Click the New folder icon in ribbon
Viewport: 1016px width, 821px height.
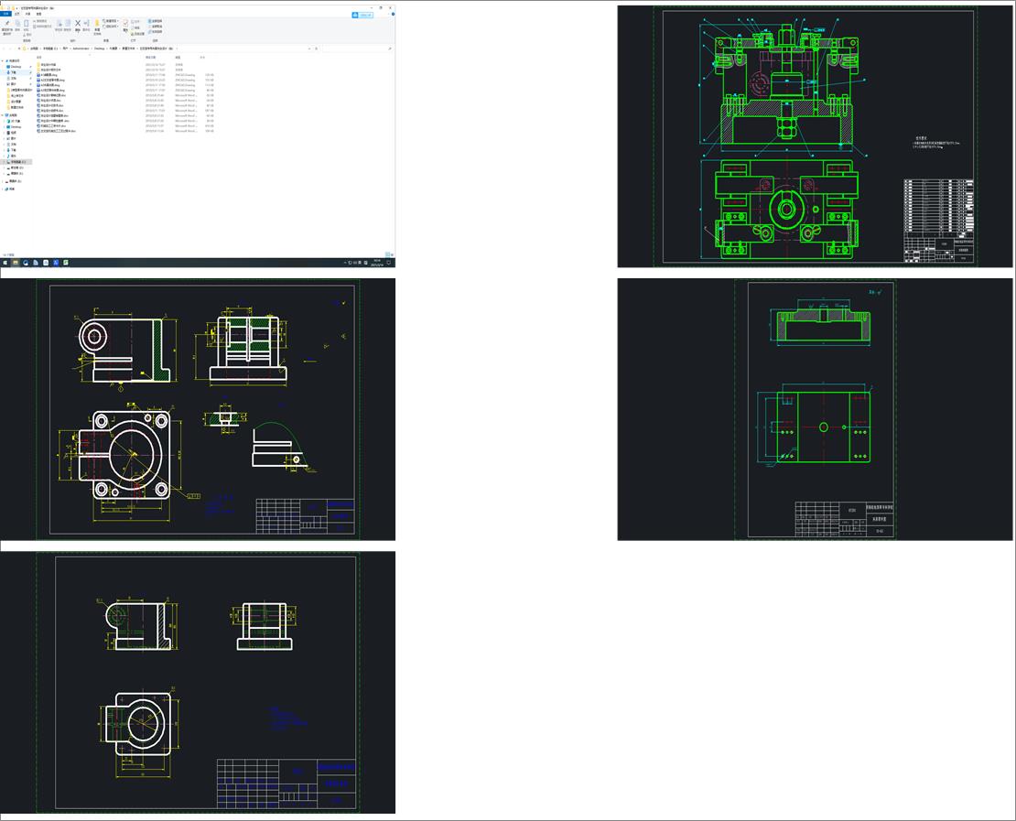pyautogui.click(x=97, y=23)
